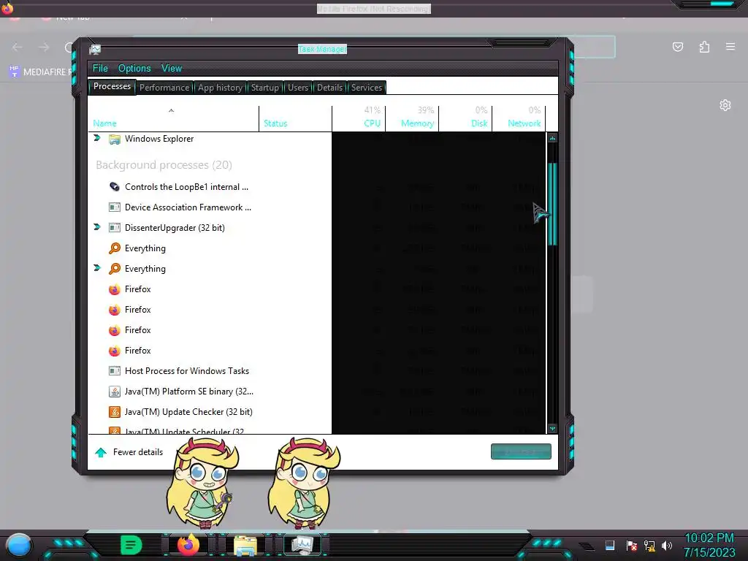This screenshot has height=561, width=748.
Task: Open the View menu in Task Manager
Action: (x=171, y=68)
